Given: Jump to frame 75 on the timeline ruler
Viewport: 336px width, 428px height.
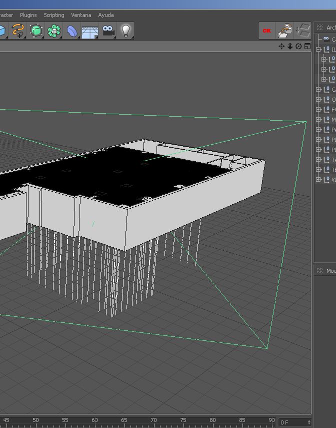Looking at the screenshot, I should pyautogui.click(x=183, y=420).
